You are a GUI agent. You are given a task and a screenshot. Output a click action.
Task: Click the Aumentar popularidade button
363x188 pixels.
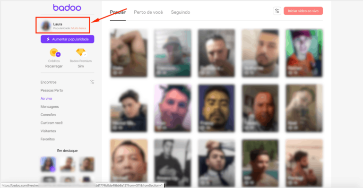68,39
